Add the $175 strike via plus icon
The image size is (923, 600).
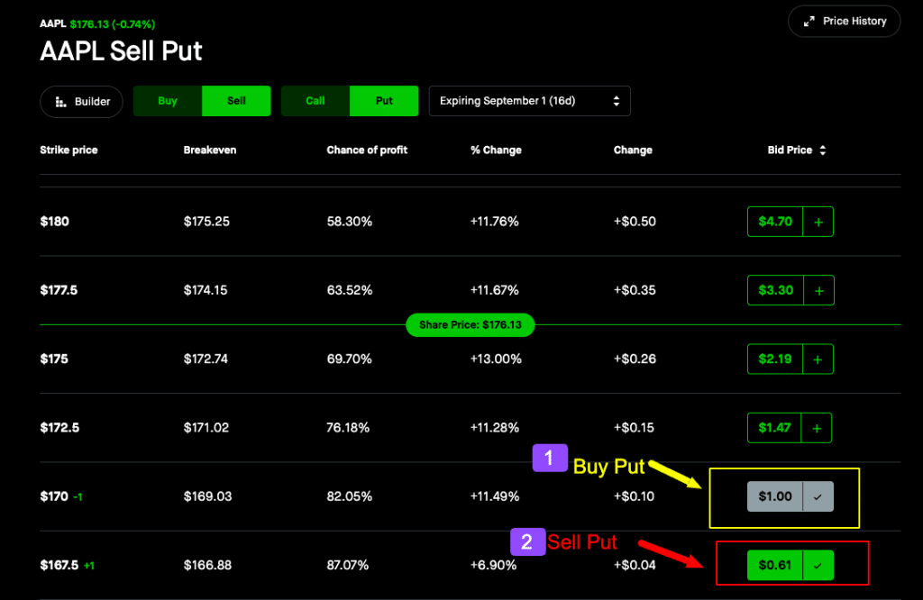[818, 359]
